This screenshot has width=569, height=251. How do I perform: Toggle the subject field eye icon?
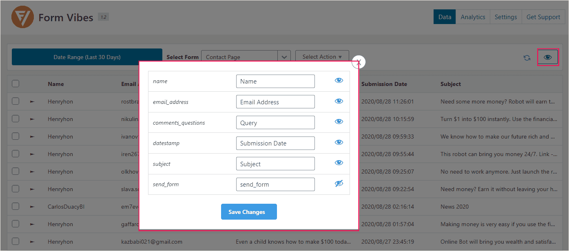point(339,163)
